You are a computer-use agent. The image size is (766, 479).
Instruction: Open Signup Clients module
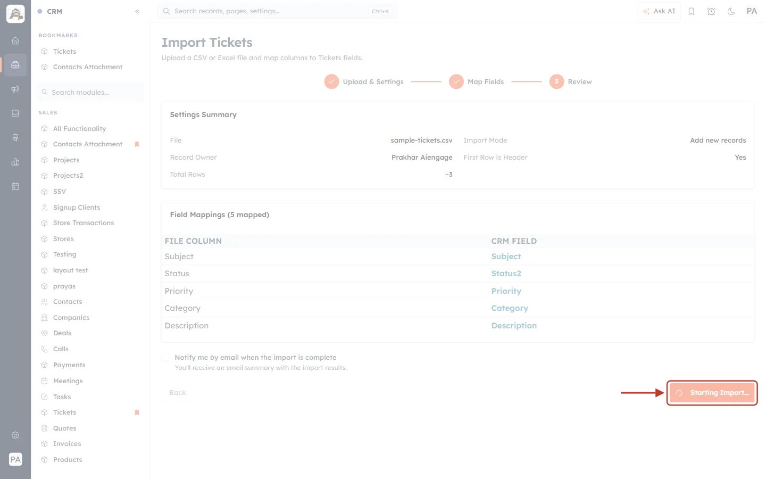click(x=77, y=208)
